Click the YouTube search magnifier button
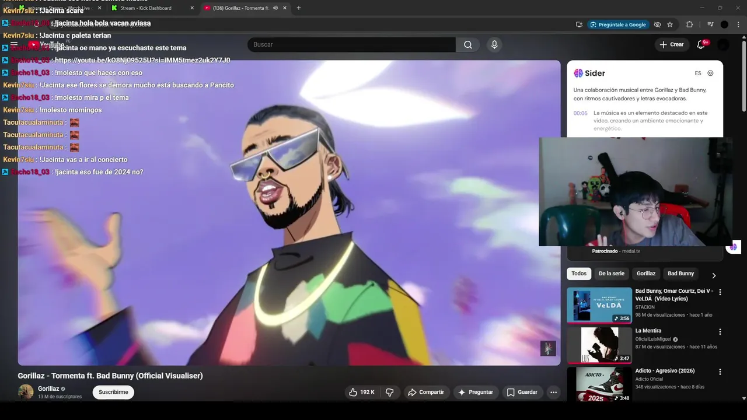 468,45
